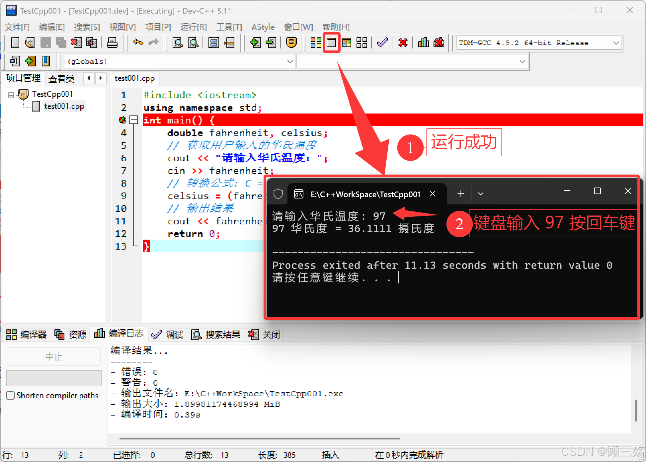Click the Compile toolbar icon
646x462 pixels.
click(x=316, y=42)
